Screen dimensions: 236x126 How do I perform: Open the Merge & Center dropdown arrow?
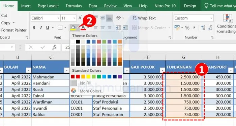169,28
